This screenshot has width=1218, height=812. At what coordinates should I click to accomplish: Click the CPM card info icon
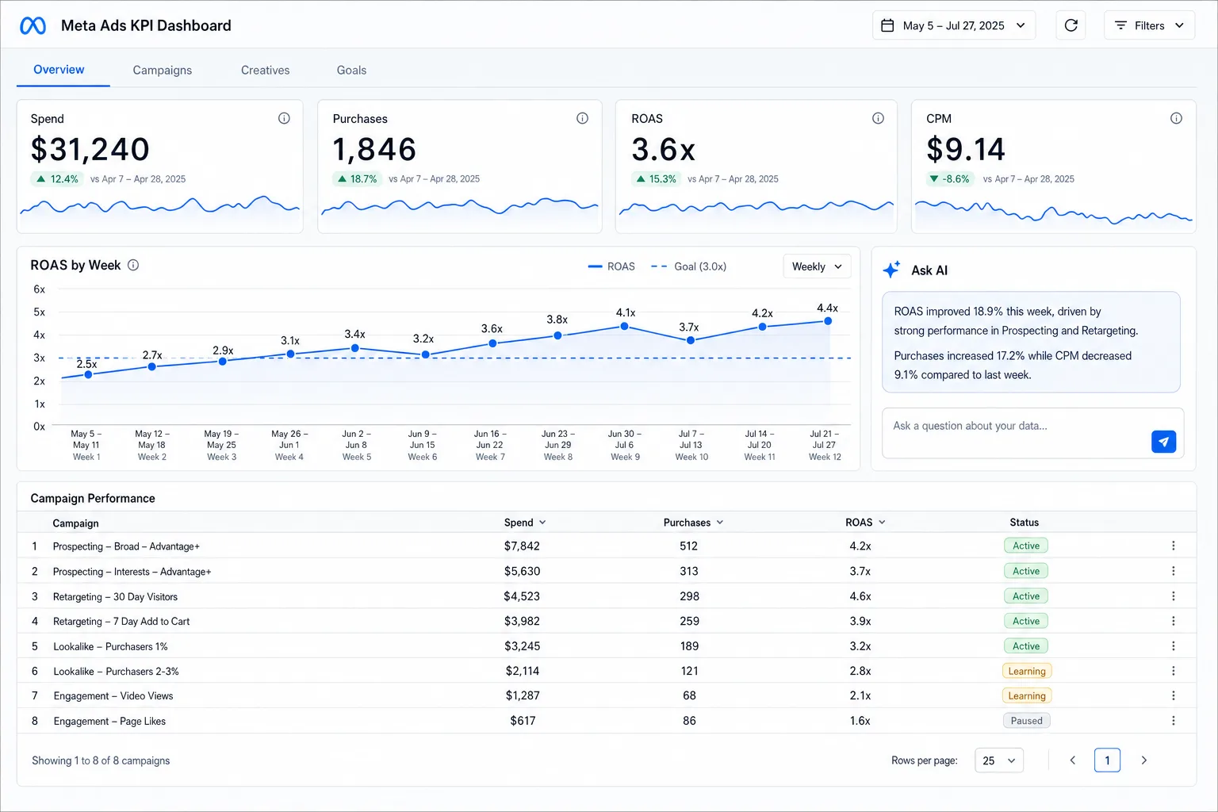1176,118
